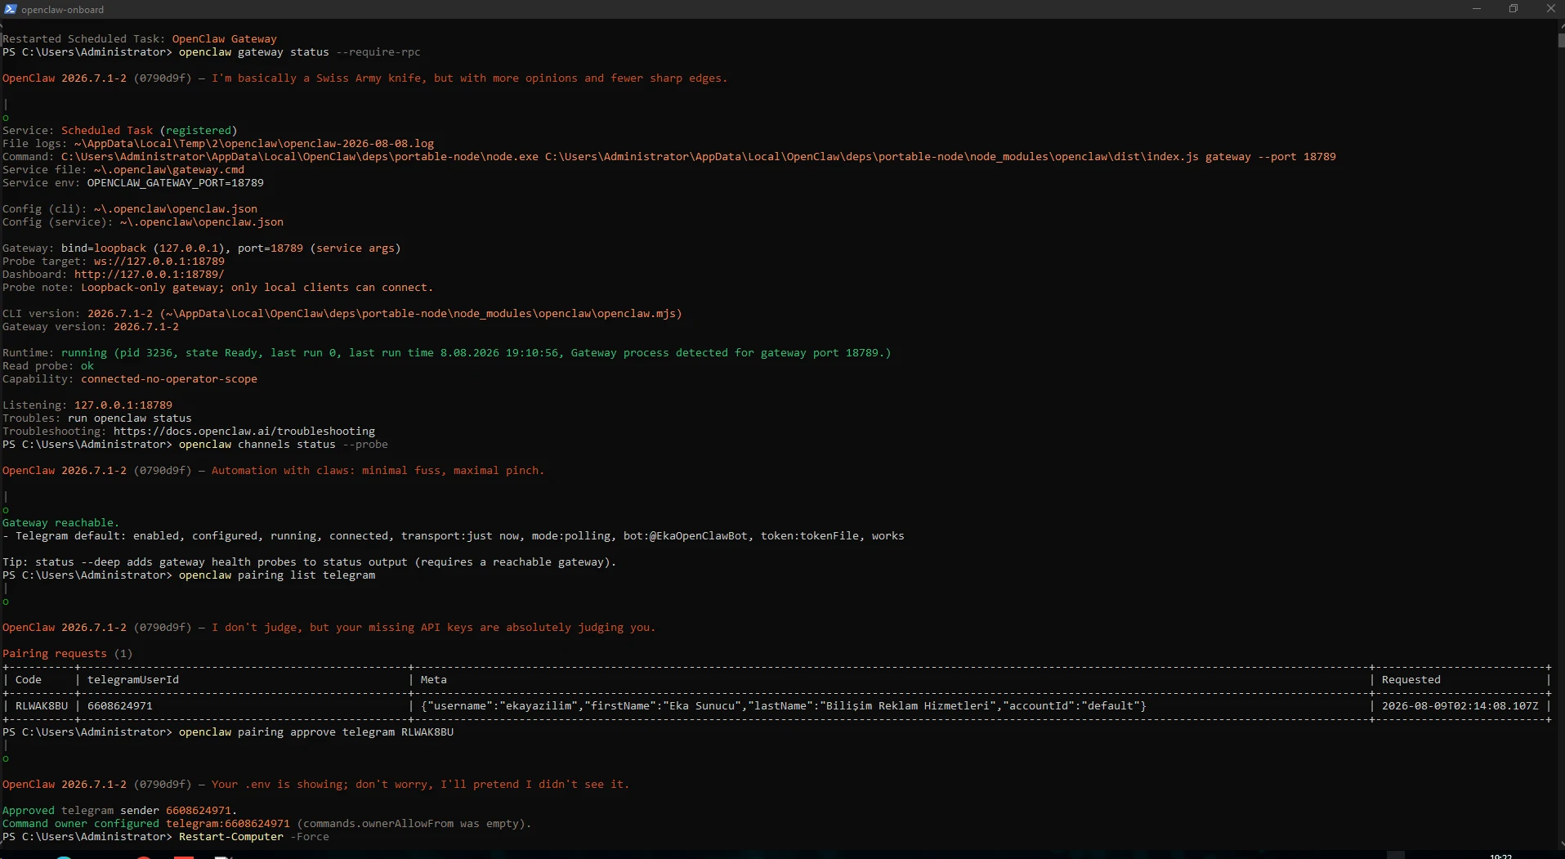1565x859 pixels.
Task: Click the 'connected-no-operator-scope' capability value
Action: (169, 379)
